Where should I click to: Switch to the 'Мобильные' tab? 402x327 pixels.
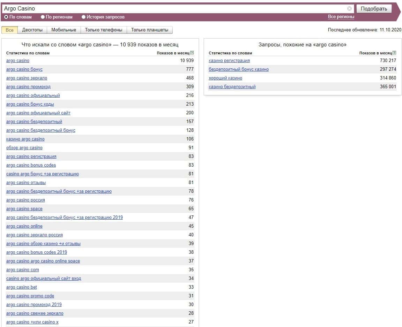coord(64,30)
